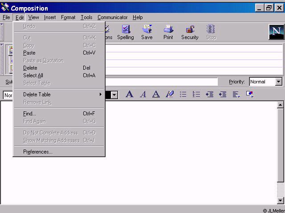Screen dimensions: 285x213
Task: Open the Format menu
Action: (68, 17)
